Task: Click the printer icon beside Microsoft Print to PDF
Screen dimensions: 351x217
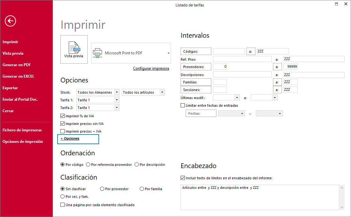Action: click(x=97, y=53)
